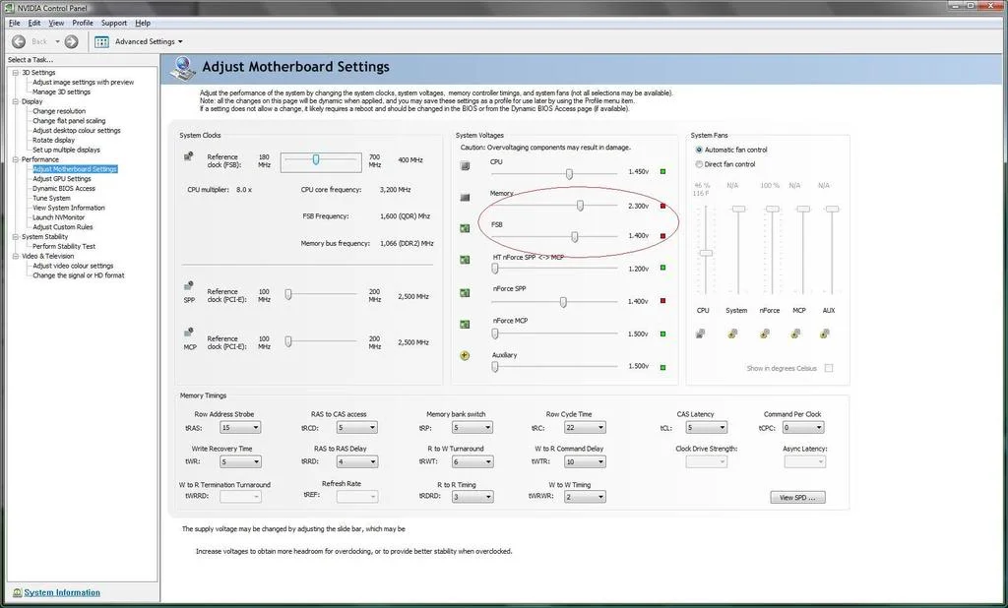The image size is (1008, 608).
Task: Click the Advanced Settings view icon
Action: click(x=101, y=41)
